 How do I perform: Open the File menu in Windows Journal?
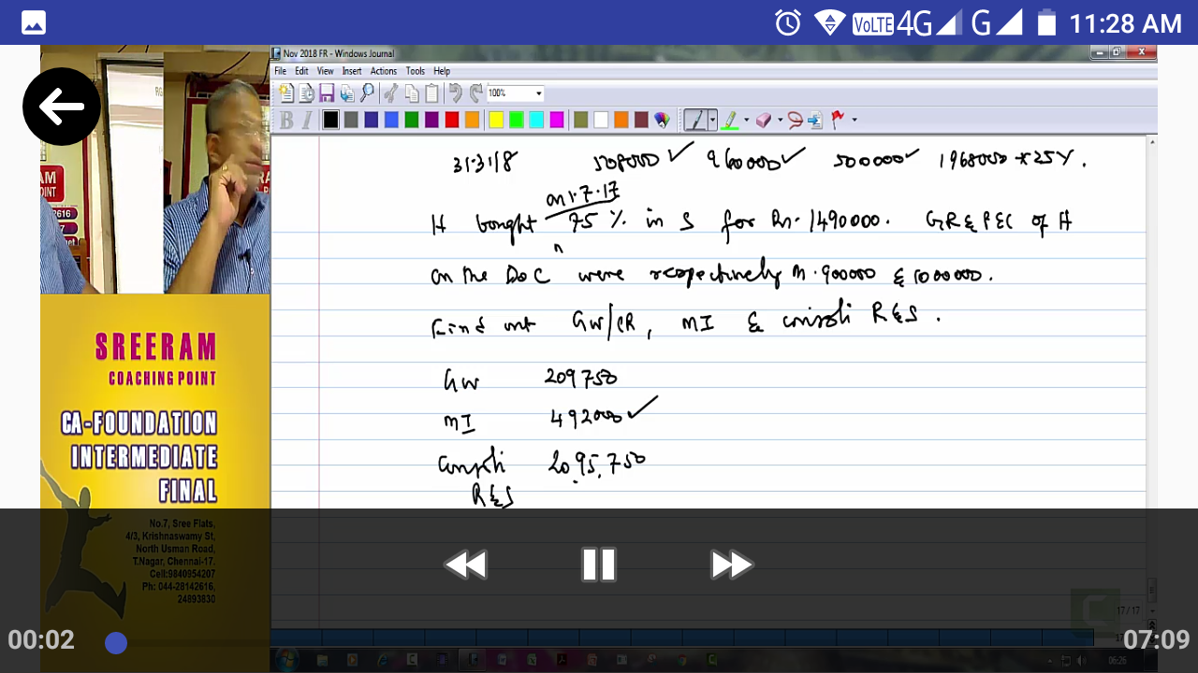click(x=281, y=71)
